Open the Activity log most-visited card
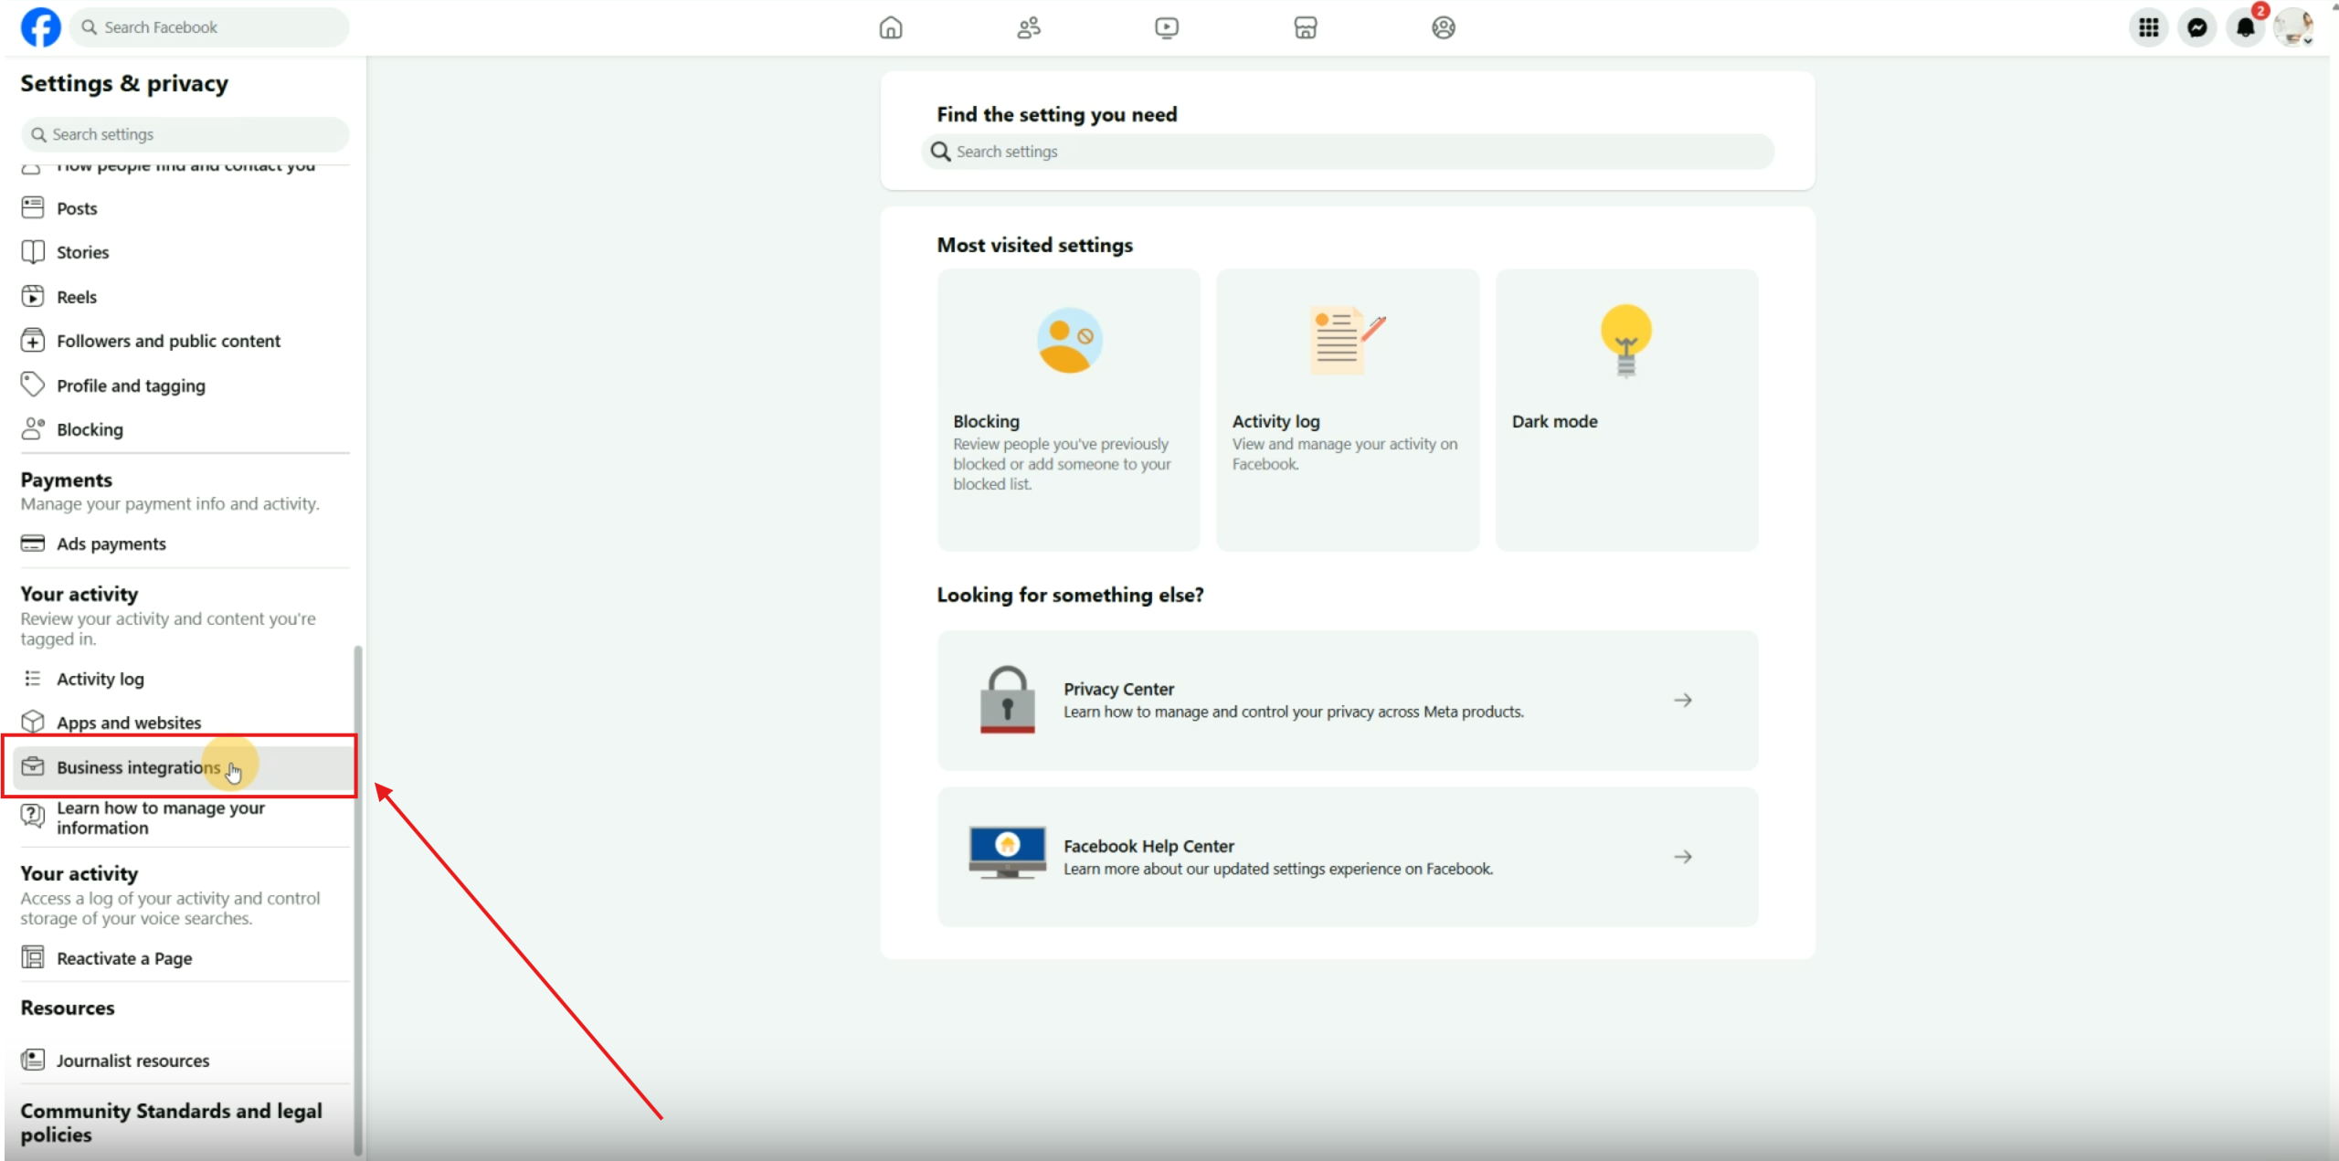This screenshot has height=1161, width=2339. 1348,410
